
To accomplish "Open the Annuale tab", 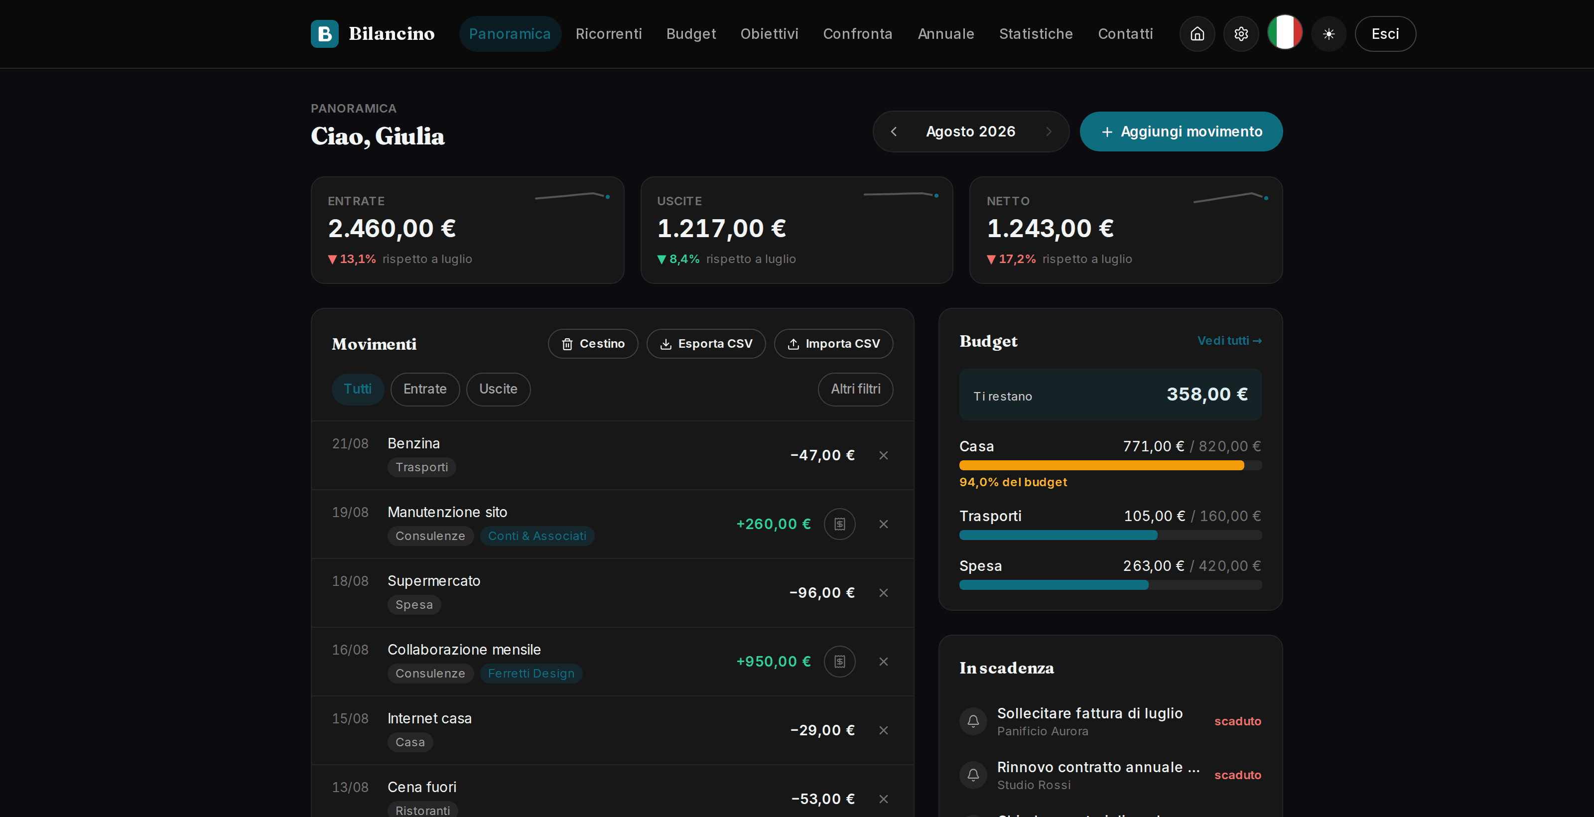I will pos(945,33).
